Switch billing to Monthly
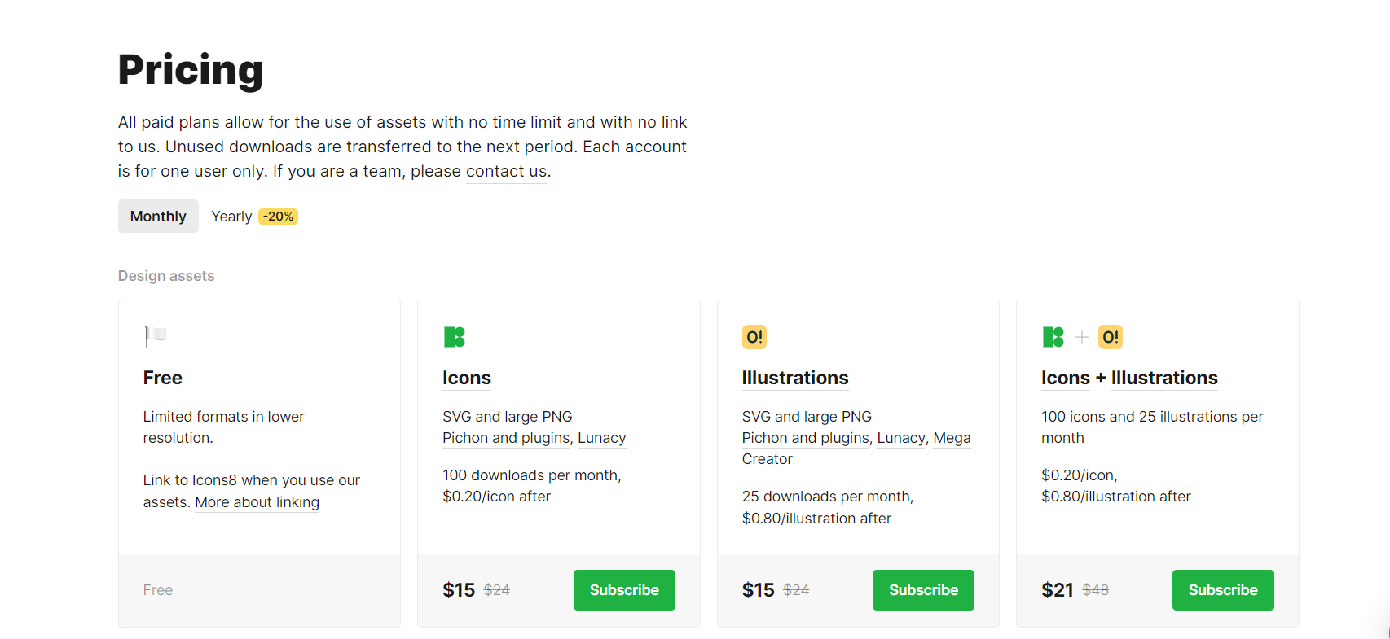The image size is (1390, 639). pos(158,217)
